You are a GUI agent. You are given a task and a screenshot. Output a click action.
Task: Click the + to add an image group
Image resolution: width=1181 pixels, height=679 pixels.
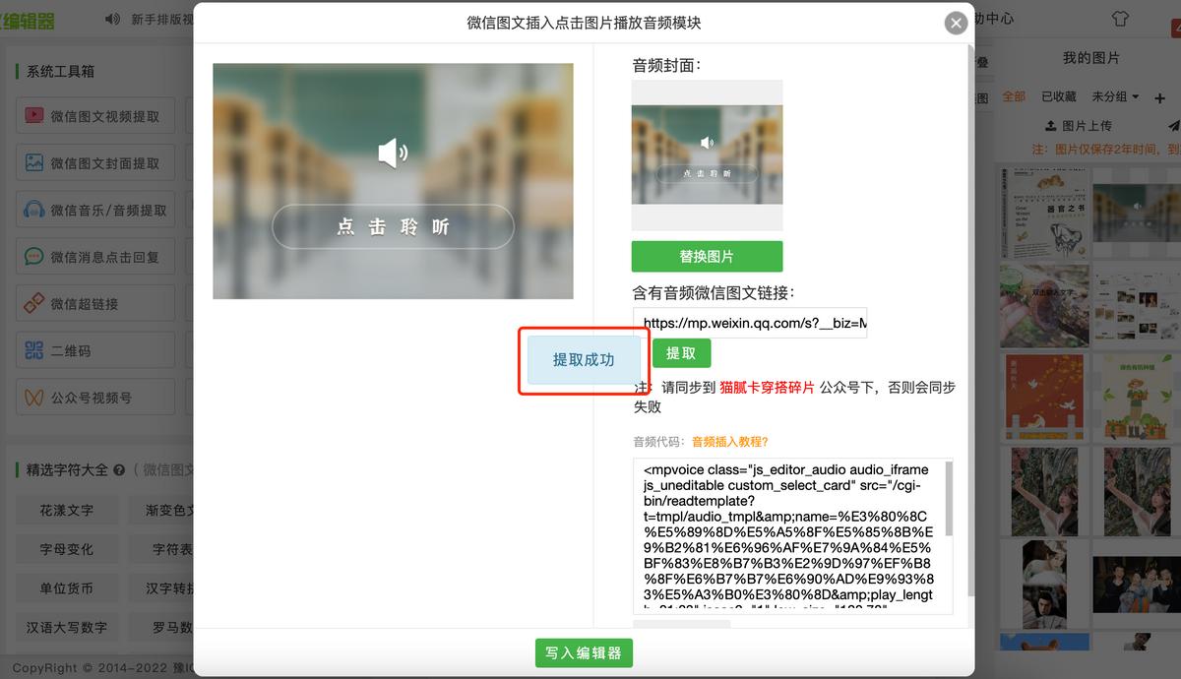(1158, 97)
